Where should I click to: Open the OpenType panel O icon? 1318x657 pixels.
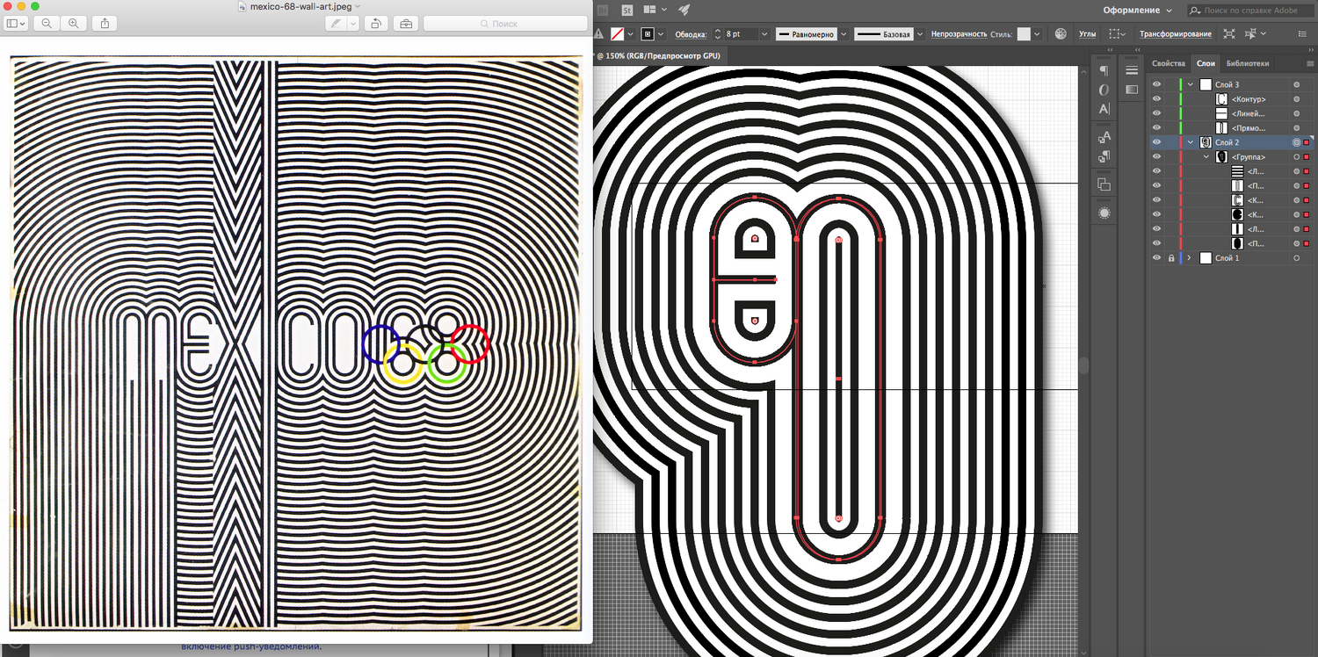(1104, 90)
